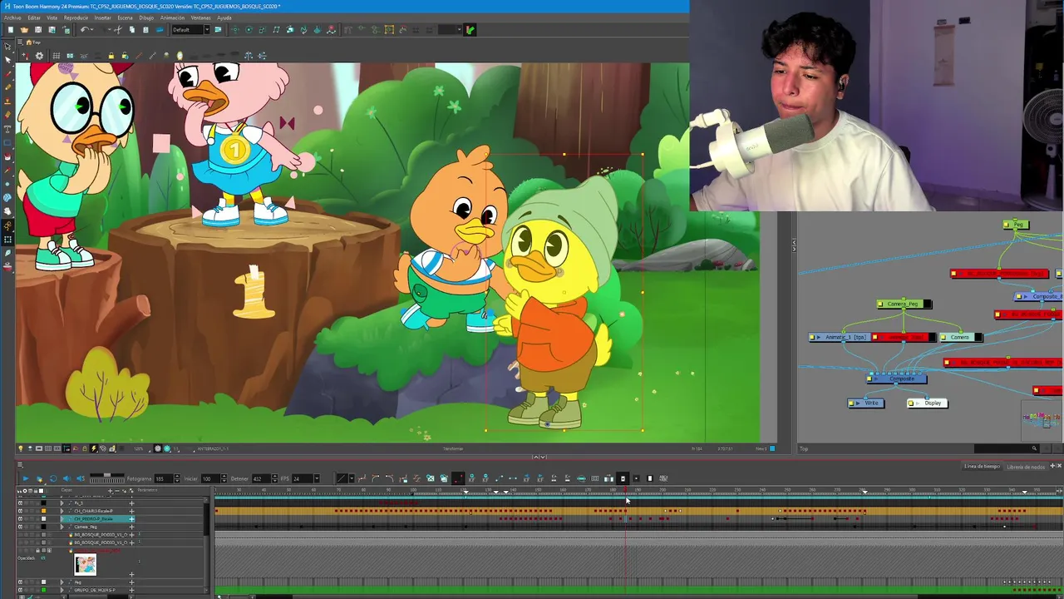Click the green script icon on top toolbar
This screenshot has height=599, width=1064.
(470, 30)
